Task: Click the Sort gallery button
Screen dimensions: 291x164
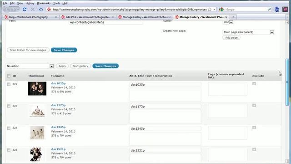Action: tap(80, 66)
